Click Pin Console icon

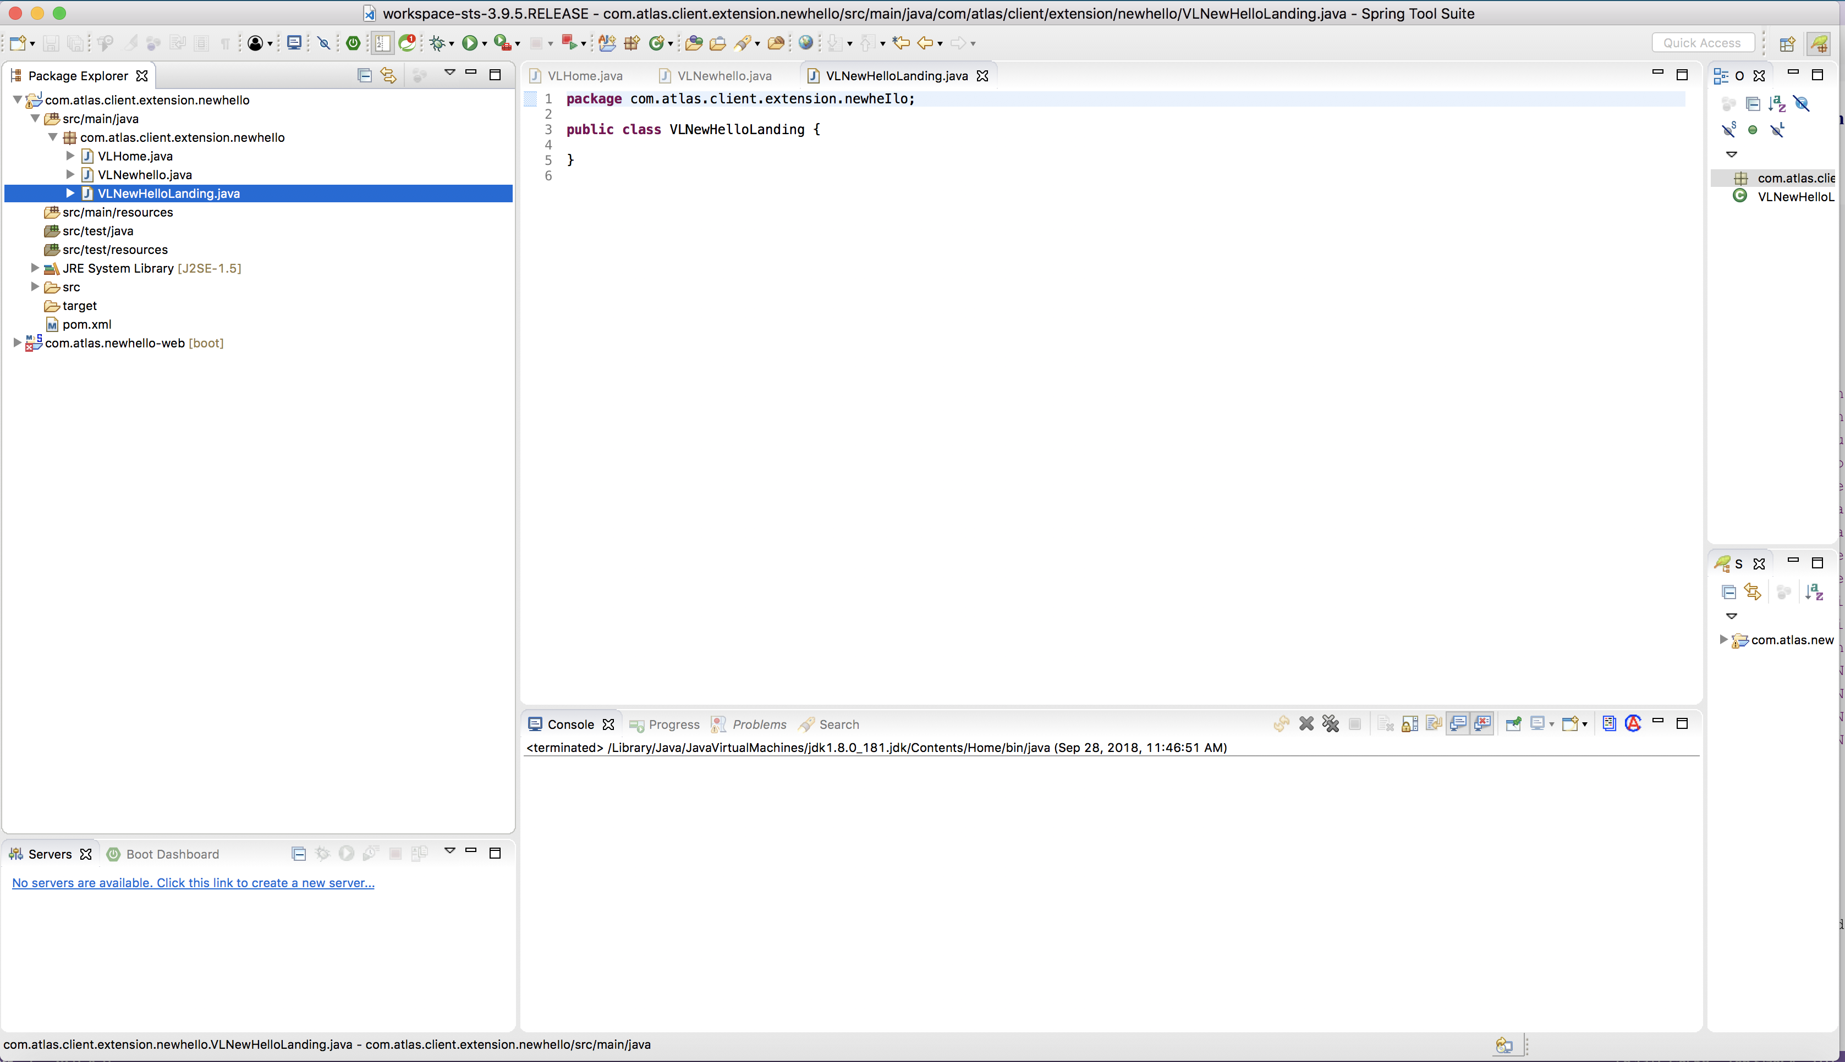[x=1514, y=723]
